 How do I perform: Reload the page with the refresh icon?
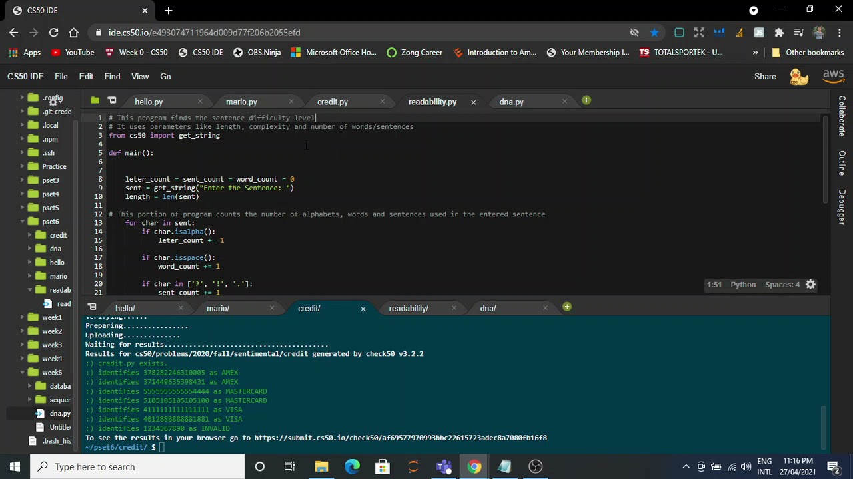pos(53,32)
